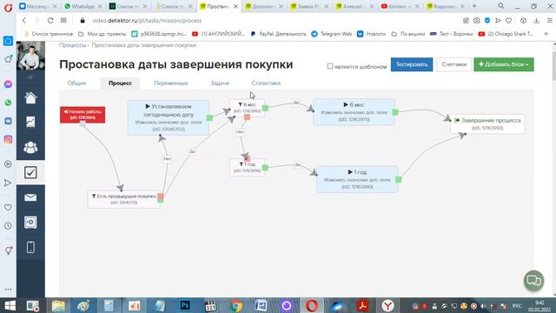Open Opera bookmarks heart in sidebar
Screen dimensions: 556x313
click(8, 207)
